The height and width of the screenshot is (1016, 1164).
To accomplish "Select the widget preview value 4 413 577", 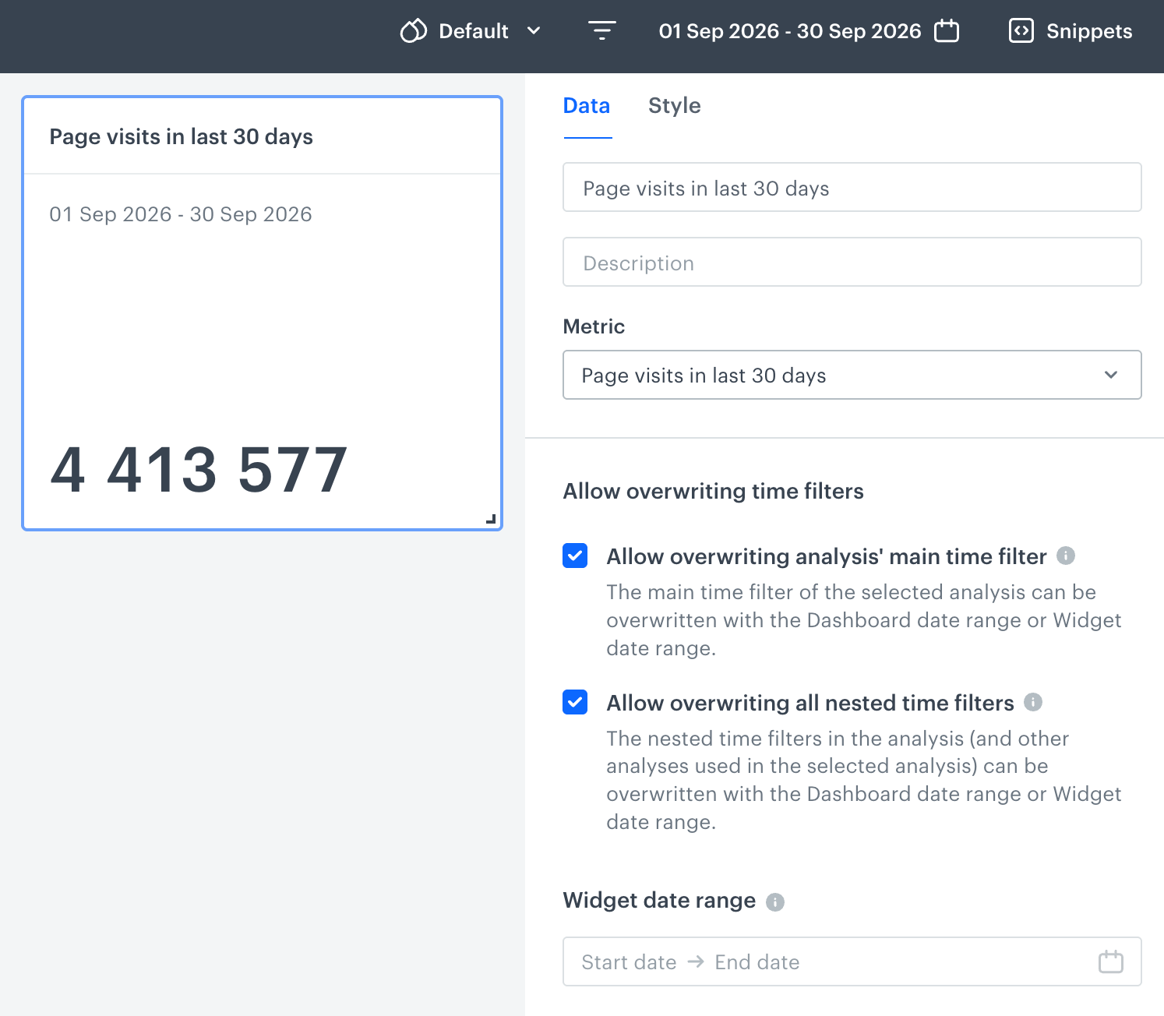I will click(199, 470).
